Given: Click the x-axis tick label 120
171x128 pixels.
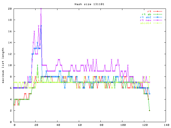Looking at the screenshot, I should point(145,125).
